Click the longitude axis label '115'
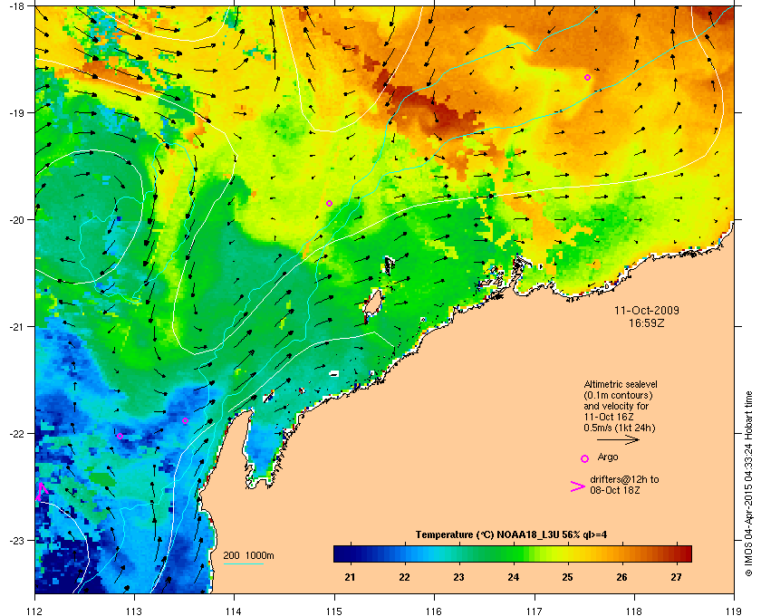Viewport: 761px width, 616px height. [334, 611]
